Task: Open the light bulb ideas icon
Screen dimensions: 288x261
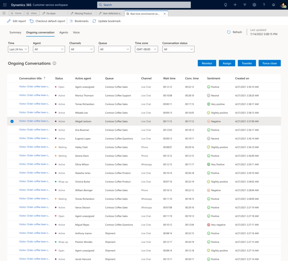Action: tap(225, 5)
